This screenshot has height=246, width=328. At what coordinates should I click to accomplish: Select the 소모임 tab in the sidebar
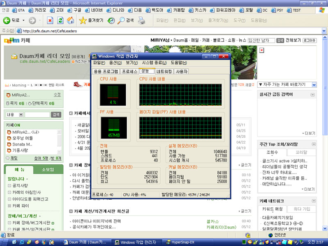tap(48, 169)
